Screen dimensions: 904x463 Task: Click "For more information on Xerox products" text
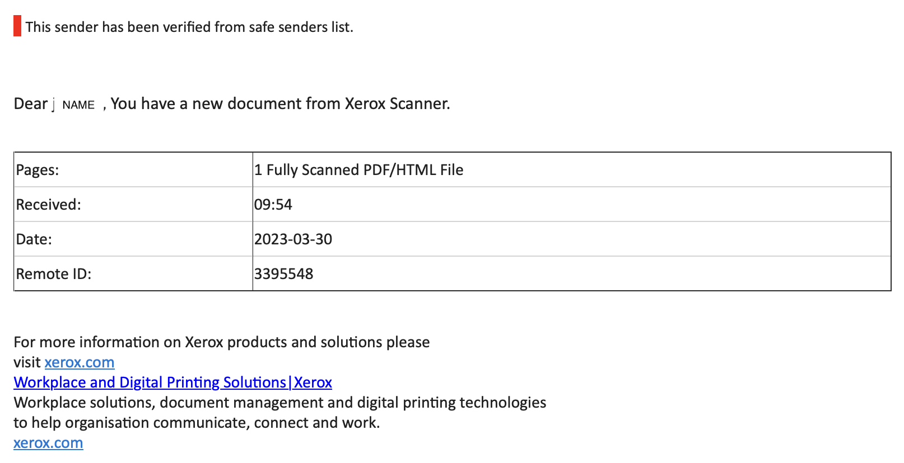point(221,342)
